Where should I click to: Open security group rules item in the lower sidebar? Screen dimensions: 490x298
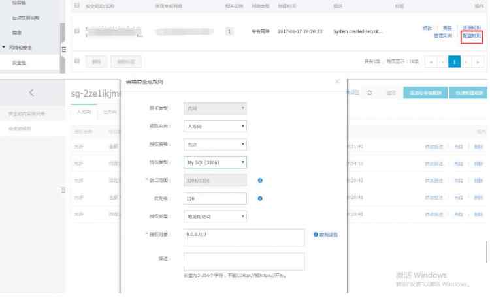[x=20, y=128]
